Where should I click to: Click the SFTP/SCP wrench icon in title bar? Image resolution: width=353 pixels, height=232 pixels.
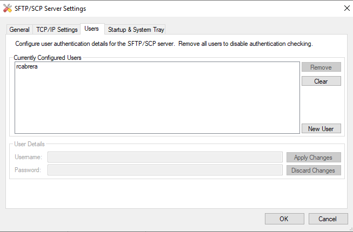pos(7,9)
